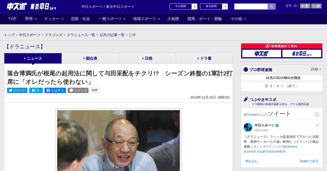Click 埋め込む link in Twitter widget
Image resolution: width=327 pixels, height=171 pixels.
click(x=251, y=161)
